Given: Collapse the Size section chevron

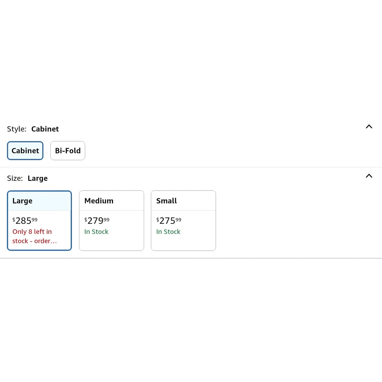Looking at the screenshot, I should coord(369,176).
